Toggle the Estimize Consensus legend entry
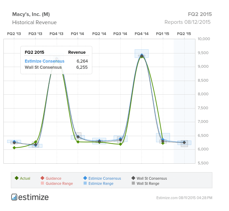The image size is (229, 211). tap(102, 178)
